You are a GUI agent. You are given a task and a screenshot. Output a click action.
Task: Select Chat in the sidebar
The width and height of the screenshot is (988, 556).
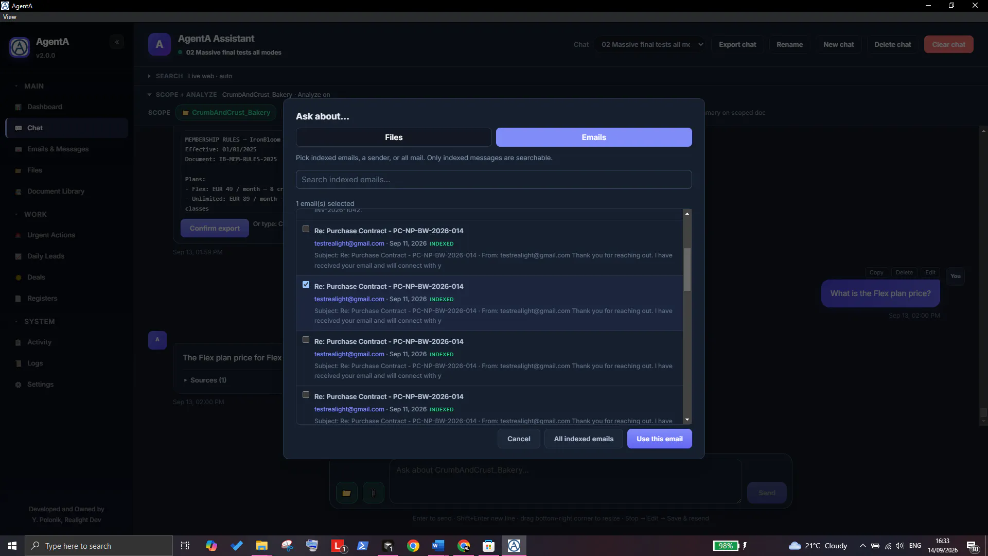pos(67,128)
